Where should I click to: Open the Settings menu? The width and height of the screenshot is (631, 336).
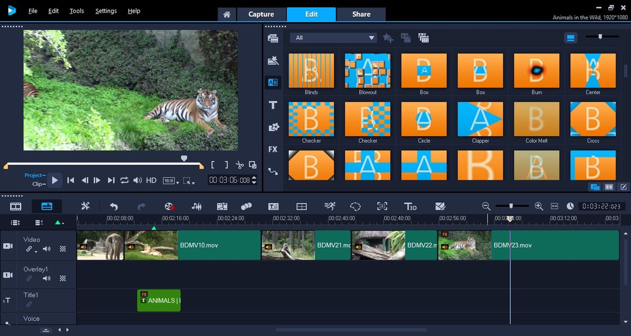(106, 10)
